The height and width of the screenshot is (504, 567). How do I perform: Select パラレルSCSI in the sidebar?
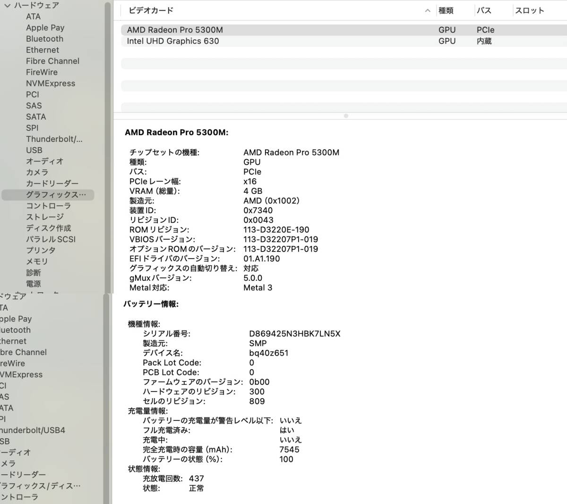click(x=51, y=239)
